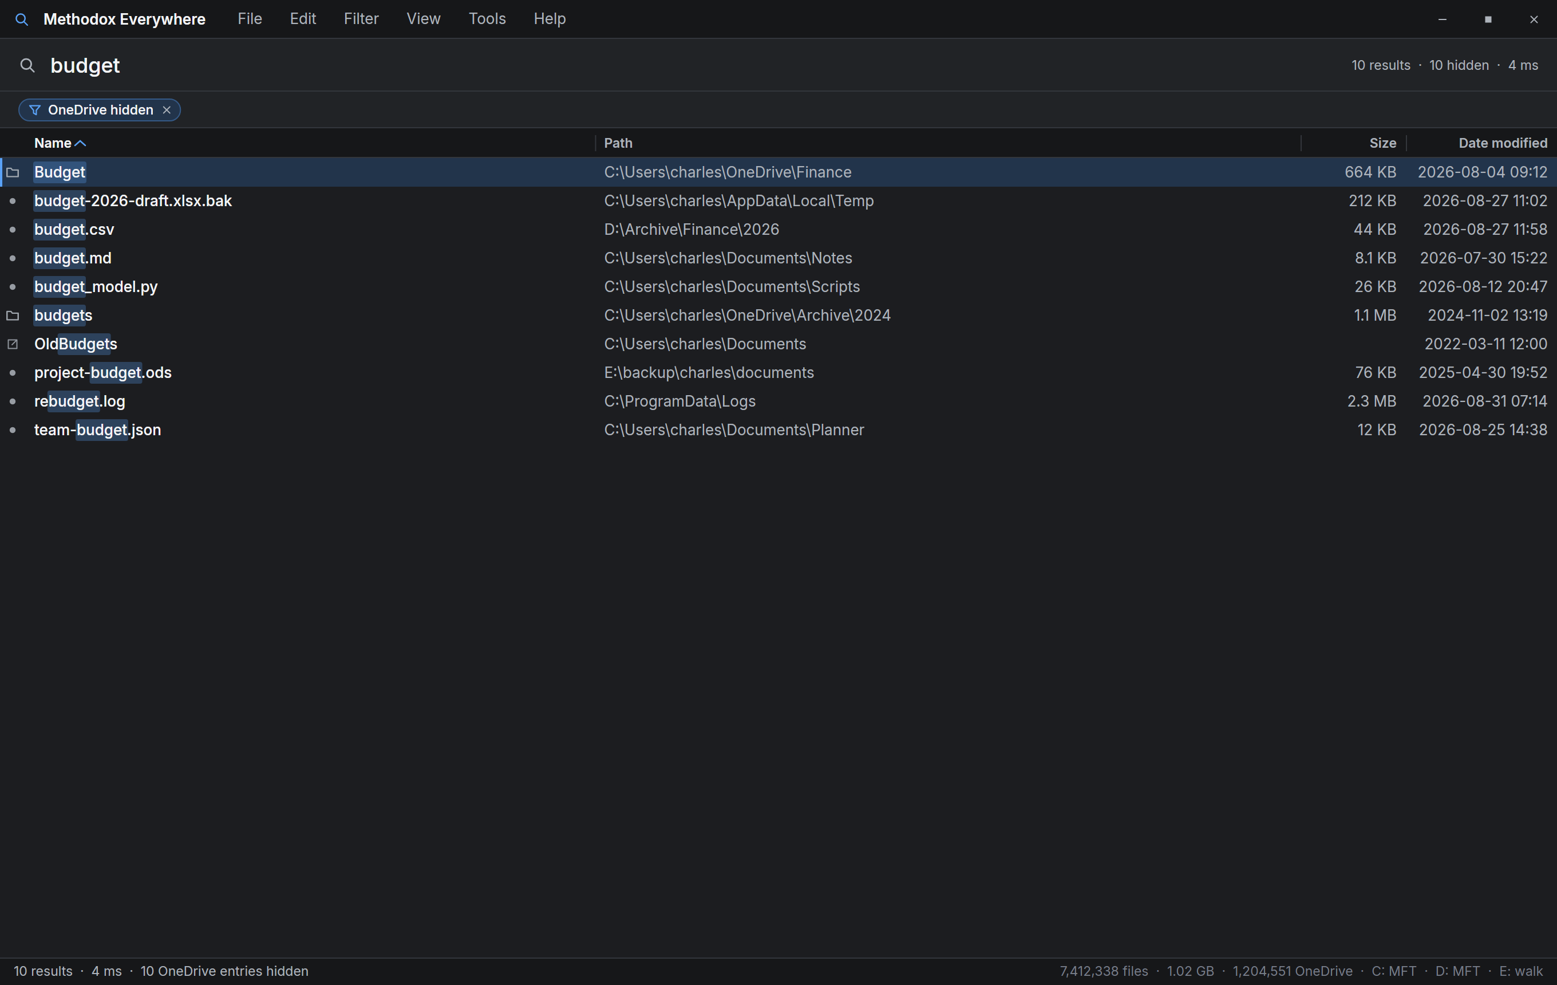The height and width of the screenshot is (985, 1557).
Task: Select the project-budget.ods file name
Action: 103,373
